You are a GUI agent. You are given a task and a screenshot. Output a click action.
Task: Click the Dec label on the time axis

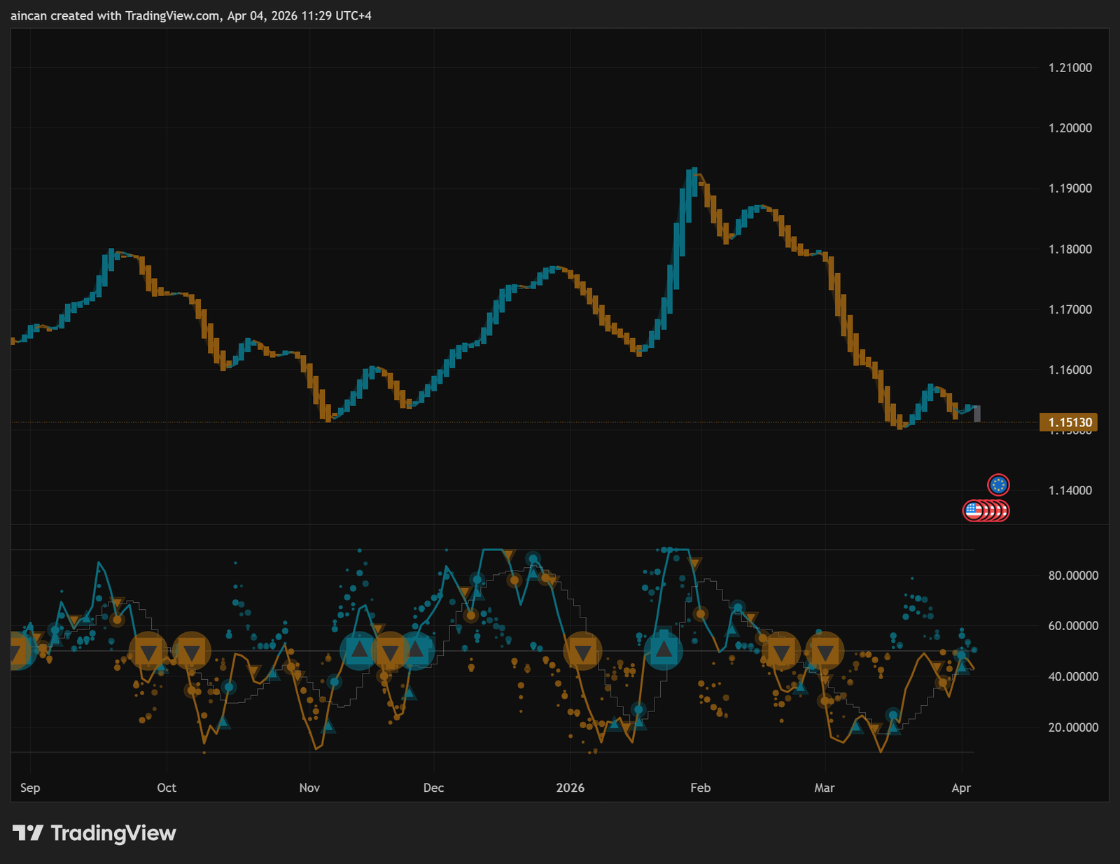pyautogui.click(x=433, y=788)
